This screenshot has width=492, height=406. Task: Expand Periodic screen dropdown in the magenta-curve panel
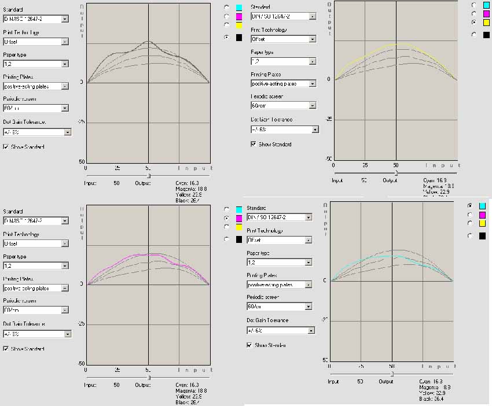point(65,310)
